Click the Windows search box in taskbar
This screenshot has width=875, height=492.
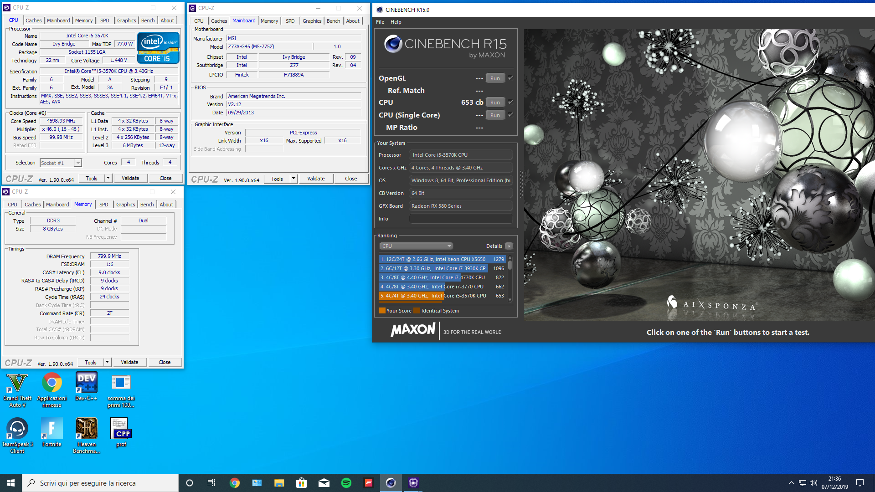(100, 483)
